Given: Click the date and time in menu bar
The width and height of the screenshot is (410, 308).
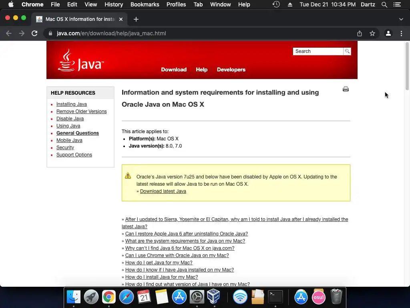Looking at the screenshot, I should tap(328, 4).
